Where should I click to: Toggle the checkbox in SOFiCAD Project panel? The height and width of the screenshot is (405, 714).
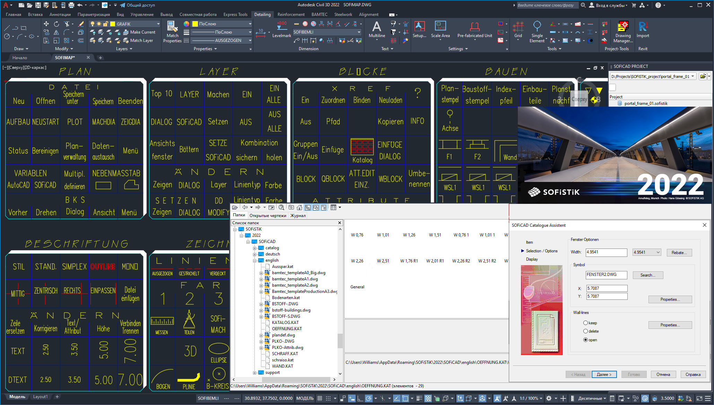coord(613,88)
